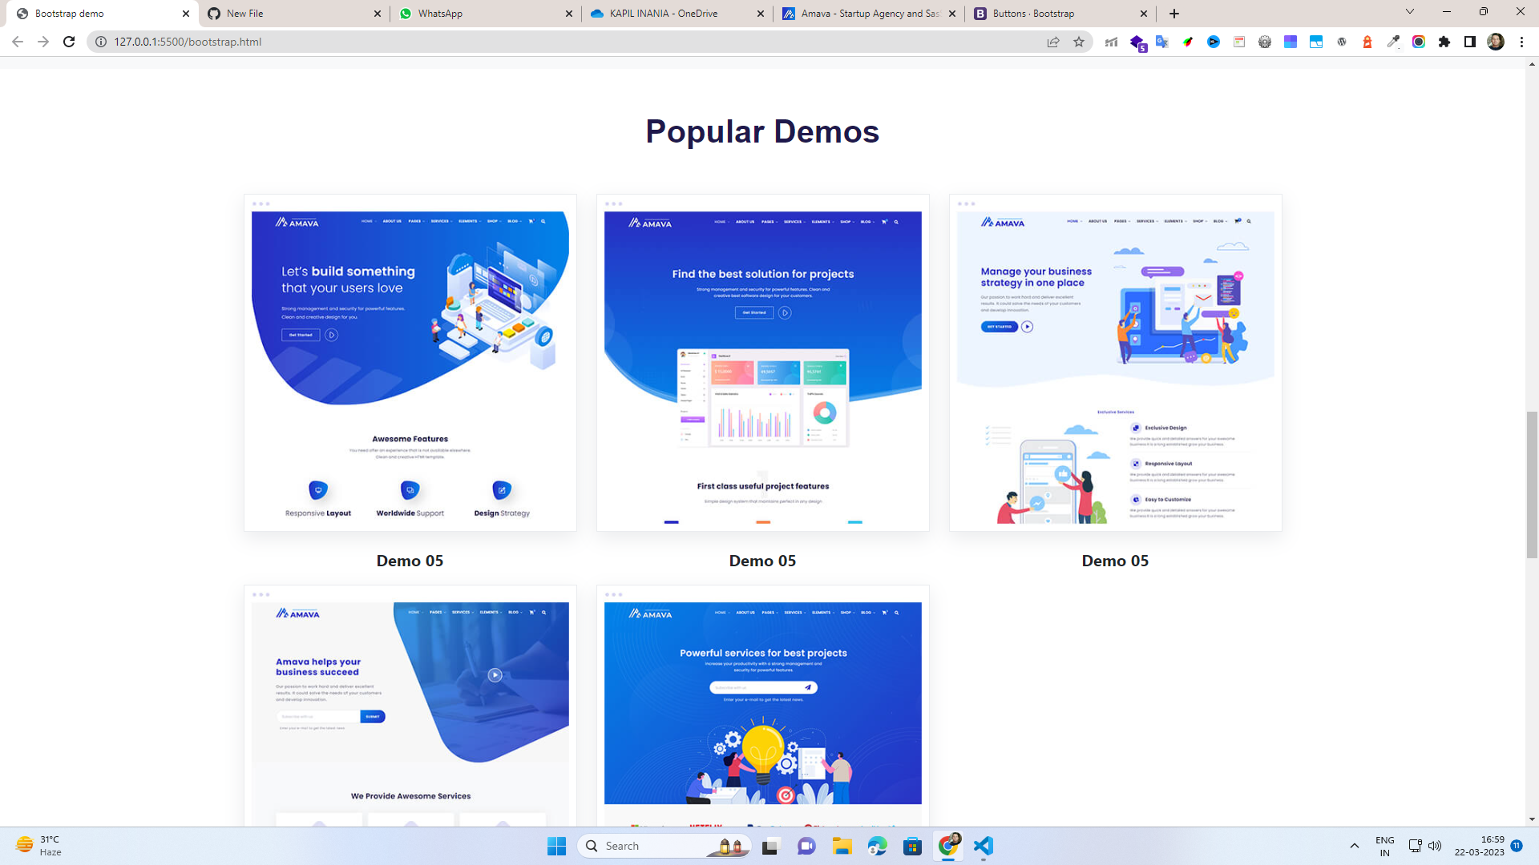This screenshot has width=1539, height=865.
Task: Open Chrome's three-dot options menu
Action: tap(1522, 42)
